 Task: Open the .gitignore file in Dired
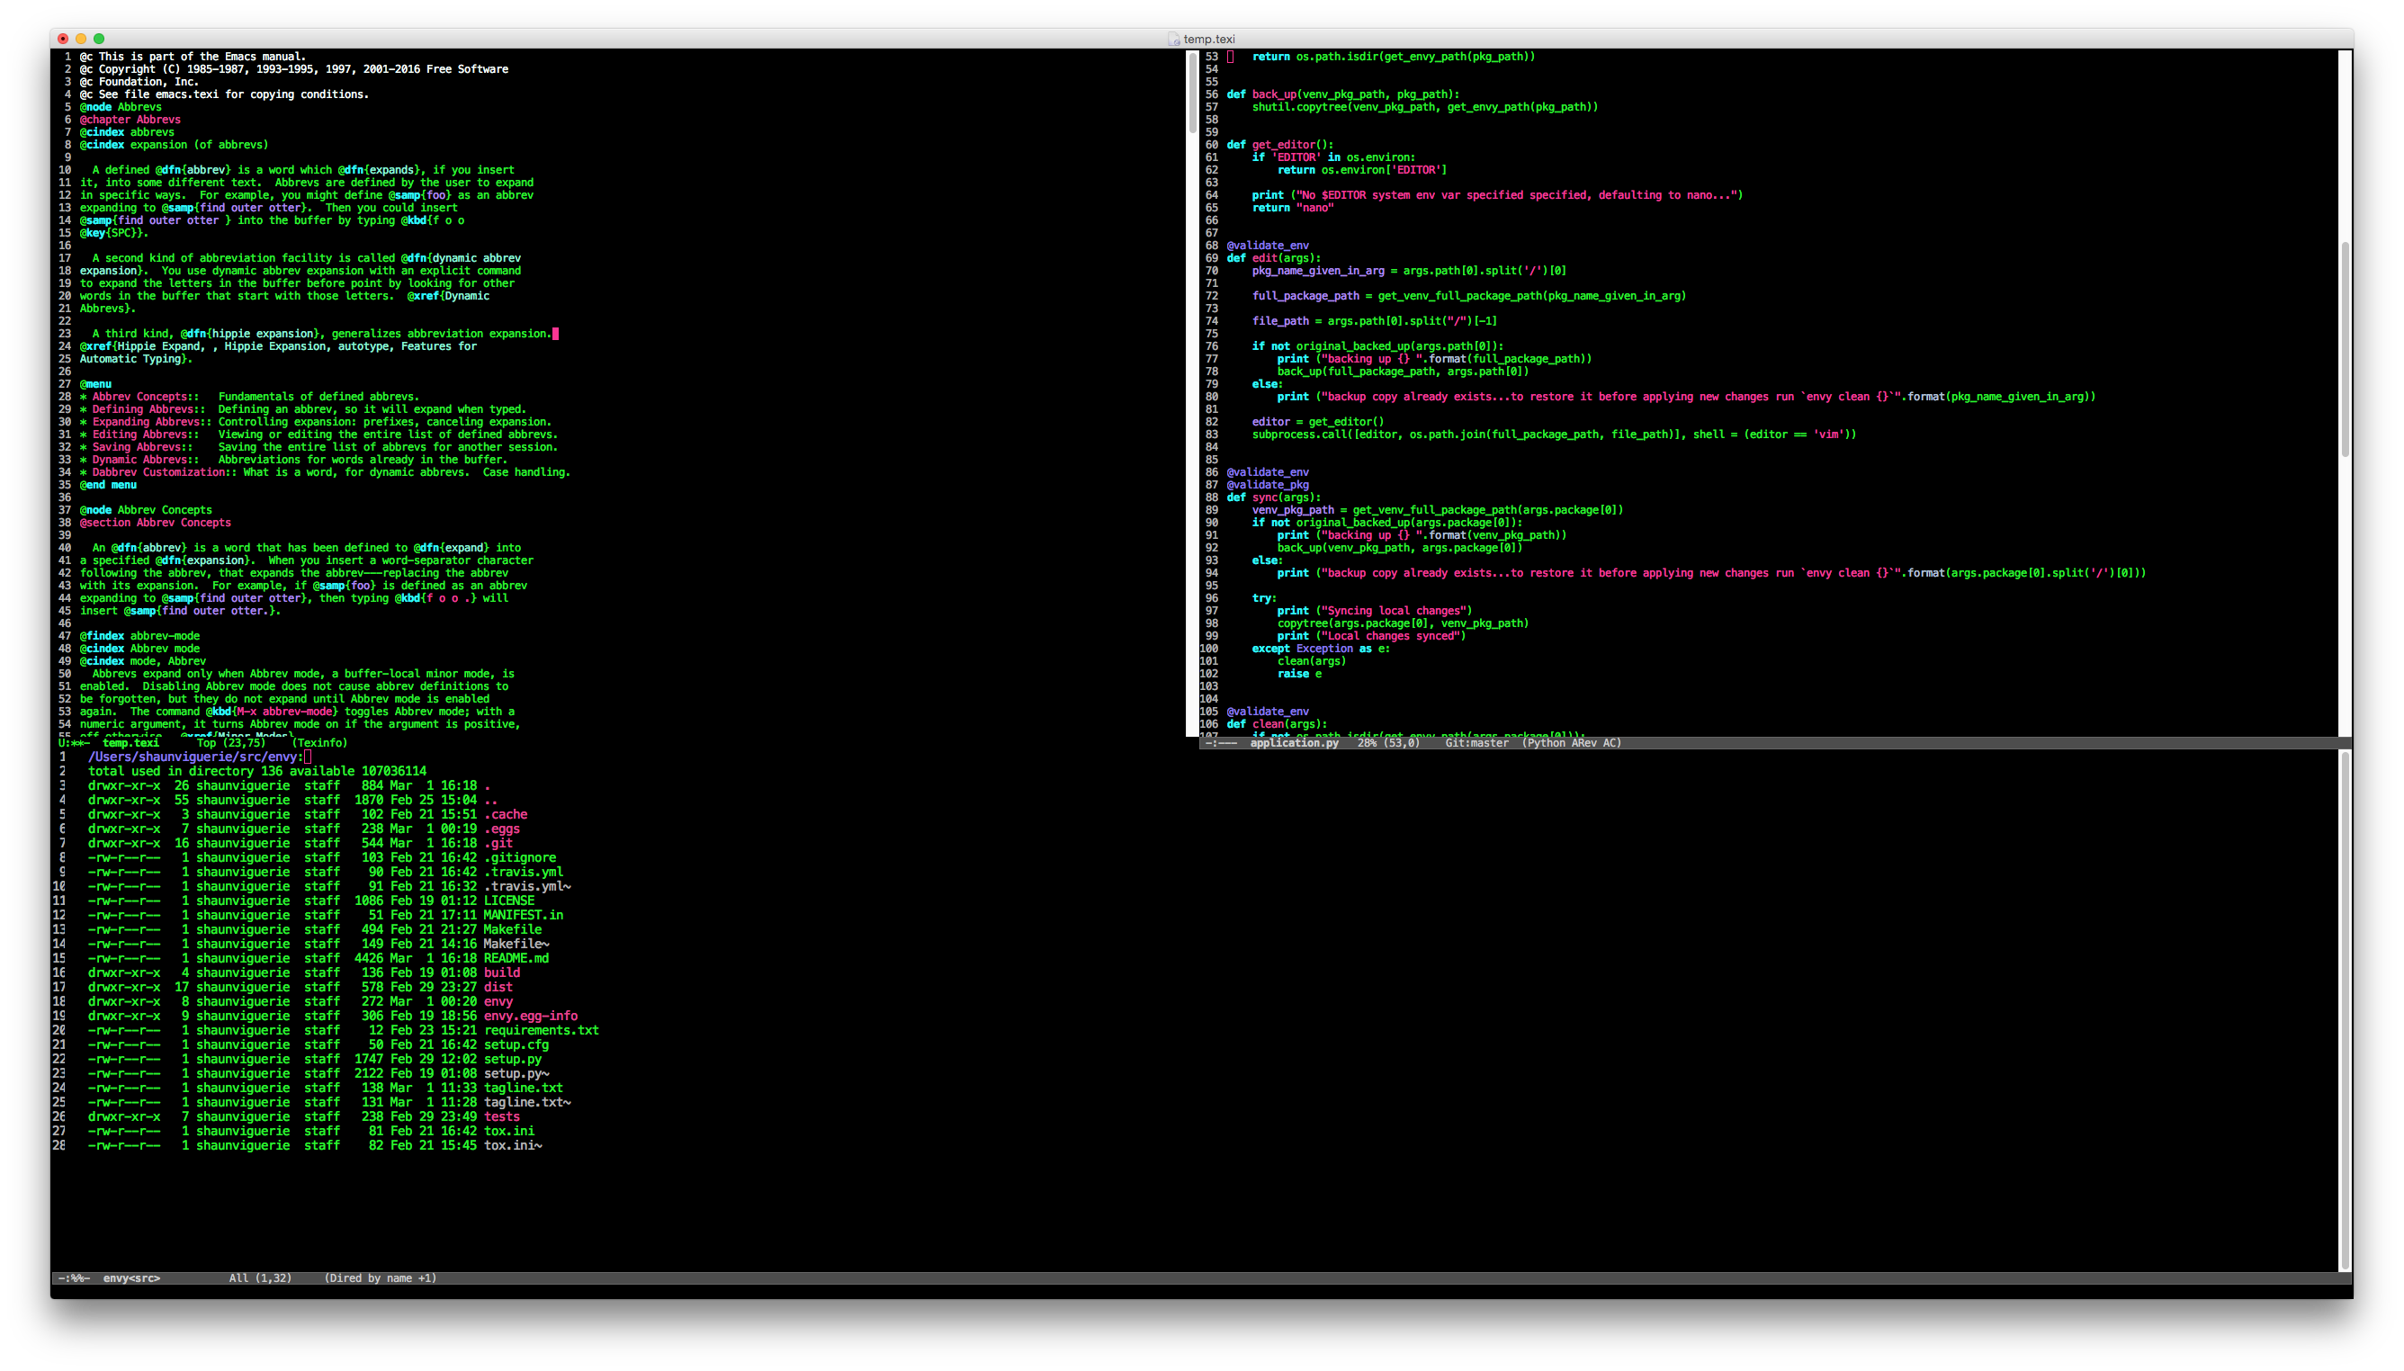click(x=520, y=858)
